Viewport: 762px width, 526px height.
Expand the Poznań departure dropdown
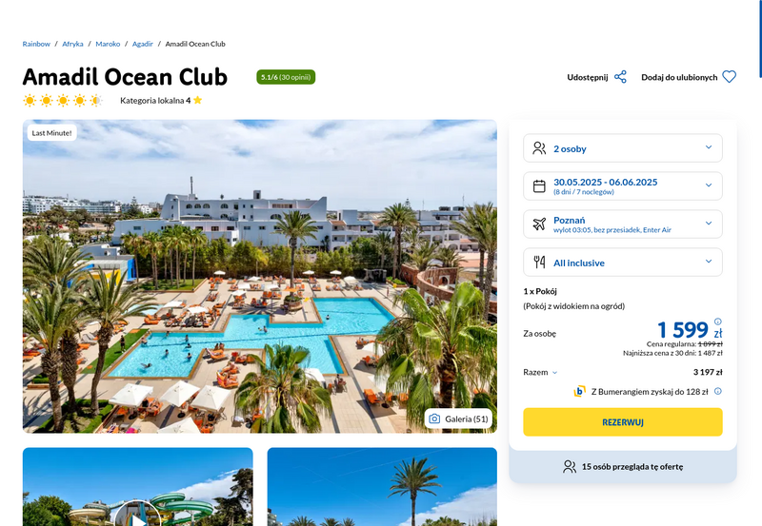coord(623,224)
